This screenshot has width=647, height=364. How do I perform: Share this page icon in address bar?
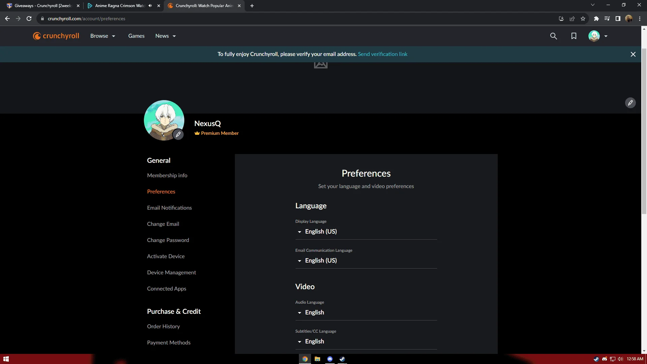(x=572, y=19)
